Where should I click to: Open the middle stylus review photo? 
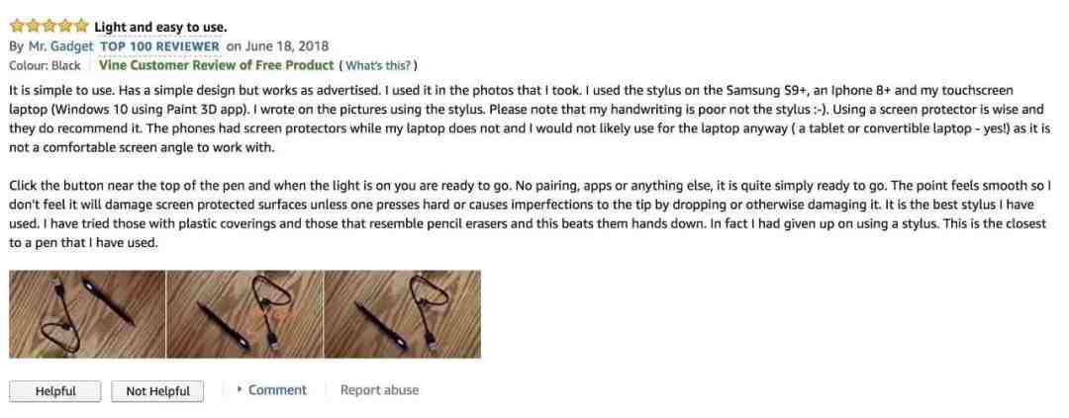tap(244, 314)
